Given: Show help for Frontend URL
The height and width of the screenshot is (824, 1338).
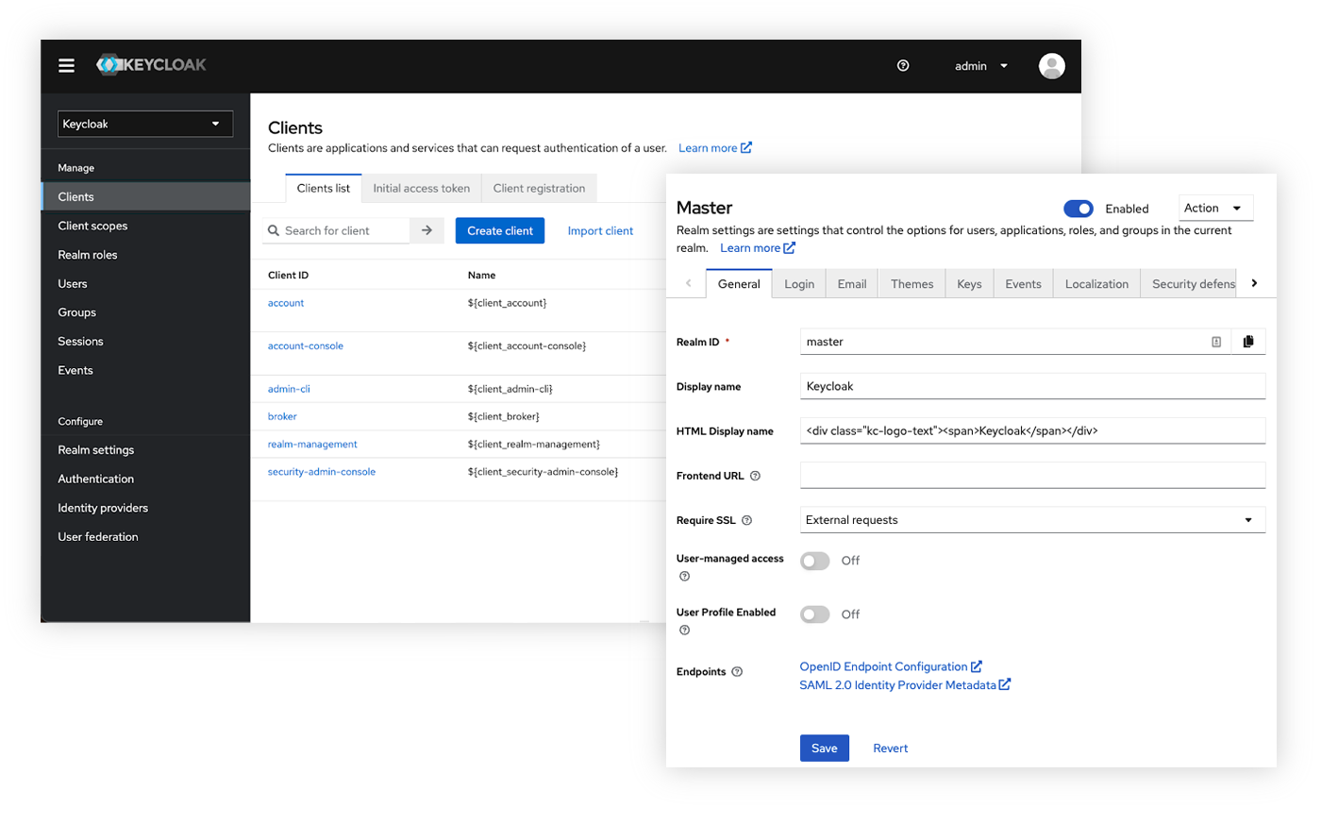Looking at the screenshot, I should click(x=755, y=476).
